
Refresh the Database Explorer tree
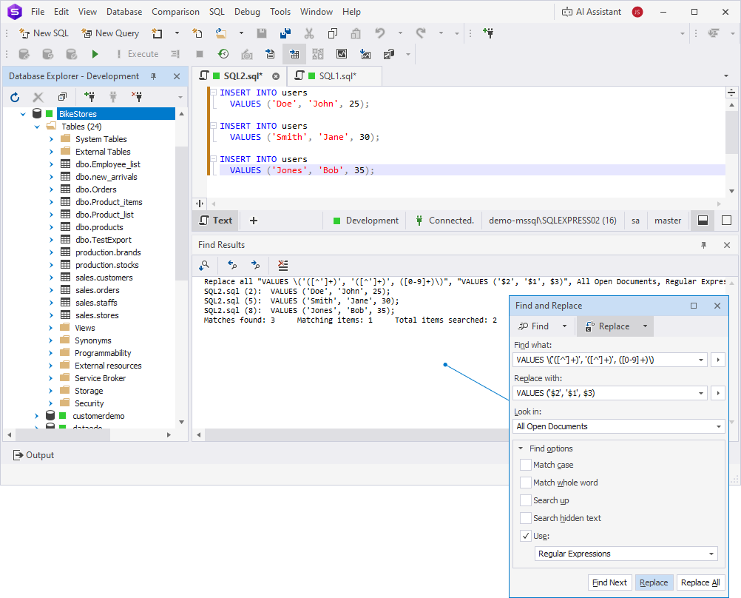tap(14, 97)
